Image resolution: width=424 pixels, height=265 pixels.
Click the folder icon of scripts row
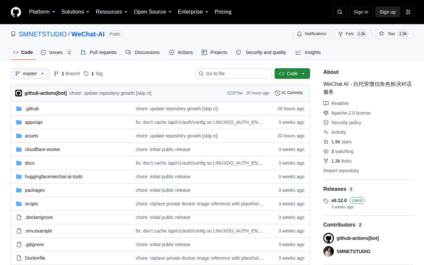click(x=19, y=204)
